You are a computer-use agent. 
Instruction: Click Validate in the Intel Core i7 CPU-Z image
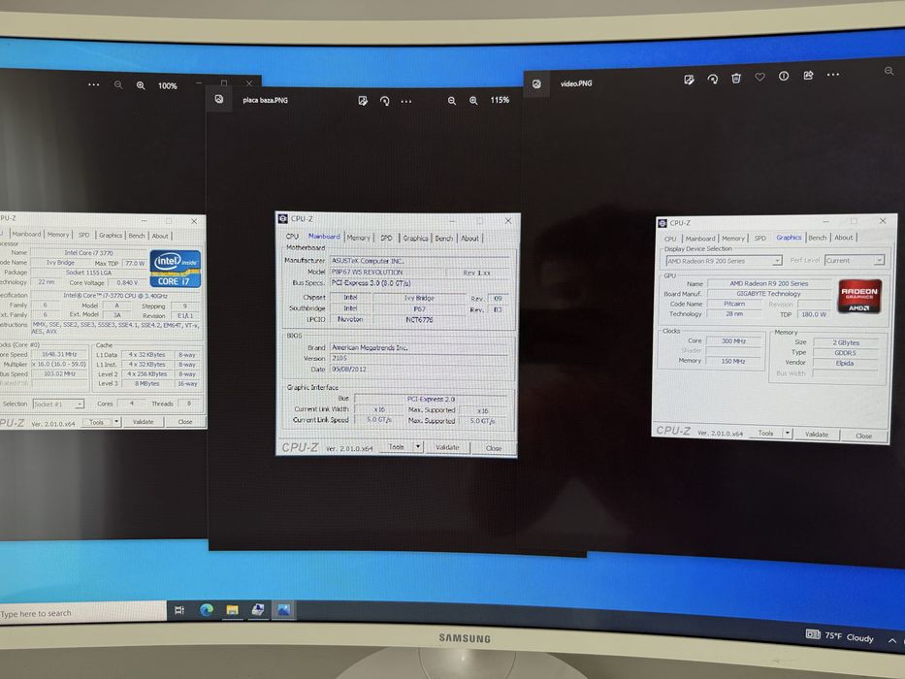(x=144, y=422)
